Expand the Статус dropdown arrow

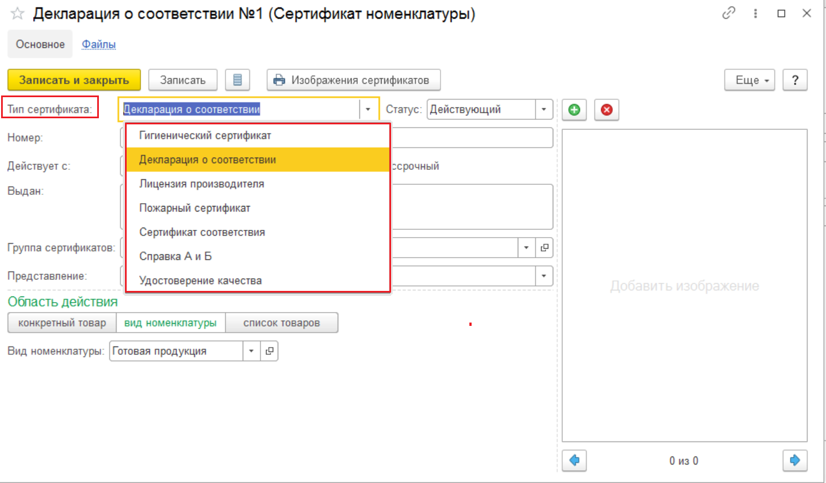pyautogui.click(x=544, y=109)
